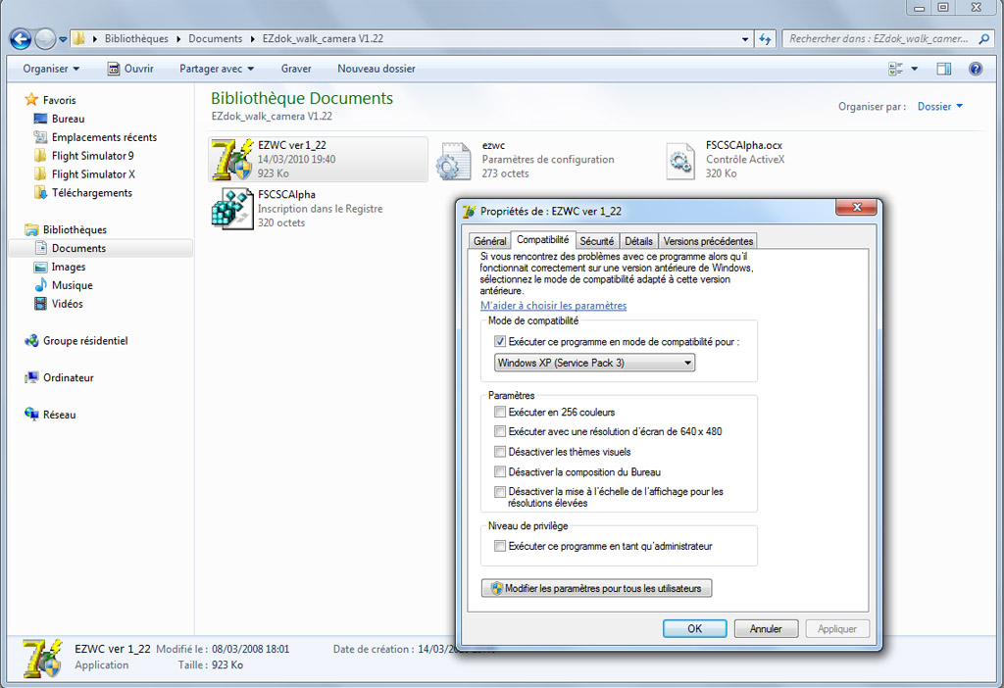This screenshot has height=688, width=1004.
Task: Click the EZdok_walk_camera V1.22 breadcrumb
Action: pos(323,39)
